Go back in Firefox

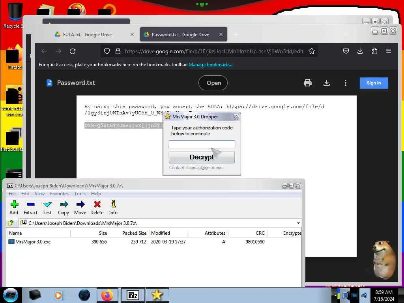[44, 51]
